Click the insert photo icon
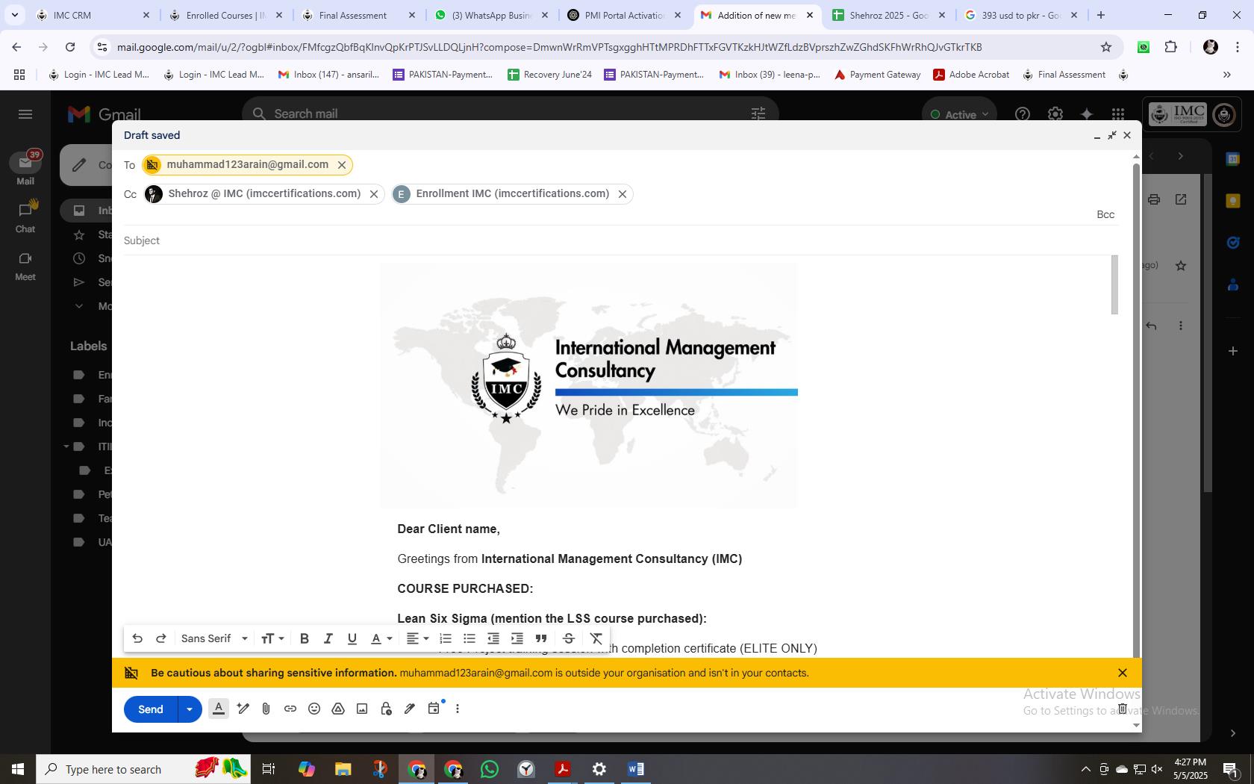The image size is (1254, 784). tap(362, 709)
